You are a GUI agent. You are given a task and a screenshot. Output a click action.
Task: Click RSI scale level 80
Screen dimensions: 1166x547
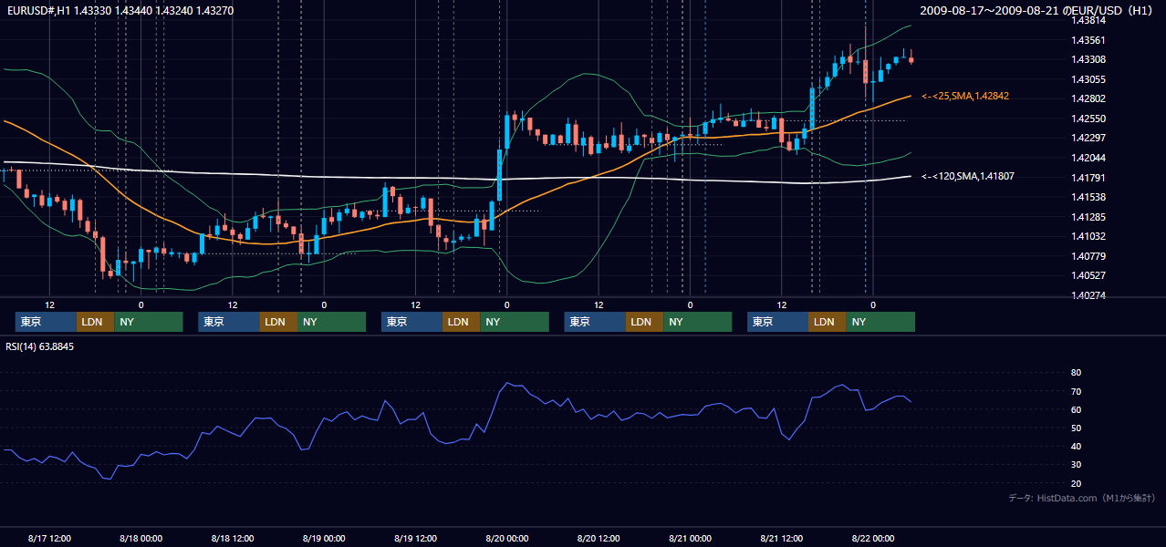click(x=1076, y=373)
